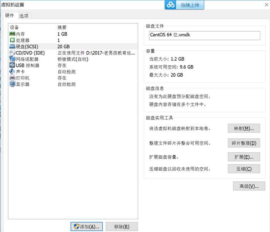Click the 桥接模式(自动) summary text
This screenshot has height=232, width=270.
pyautogui.click(x=73, y=59)
